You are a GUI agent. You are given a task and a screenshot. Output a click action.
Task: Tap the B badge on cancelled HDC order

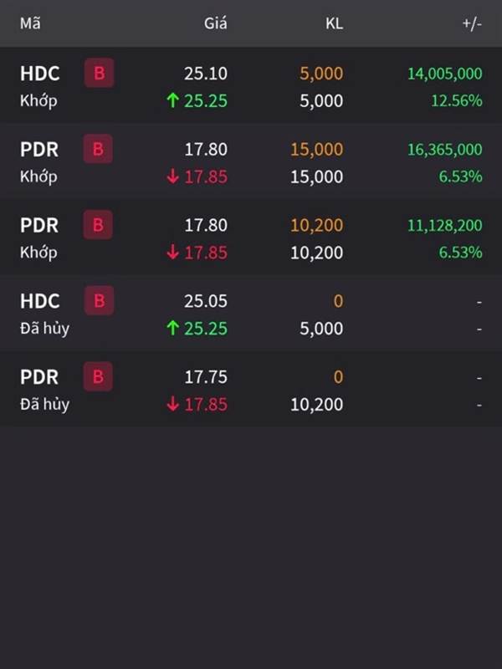tap(99, 300)
